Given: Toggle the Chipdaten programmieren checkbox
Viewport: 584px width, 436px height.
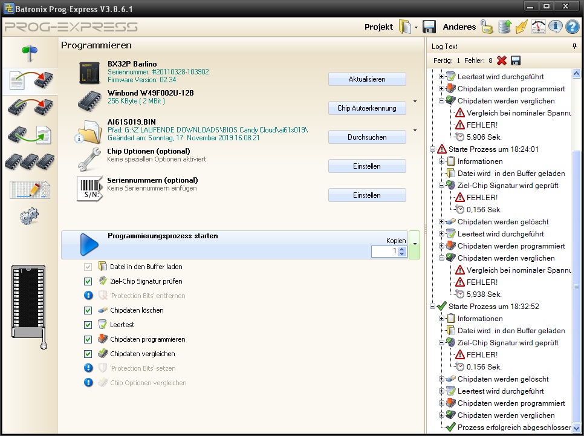Looking at the screenshot, I should pyautogui.click(x=88, y=339).
